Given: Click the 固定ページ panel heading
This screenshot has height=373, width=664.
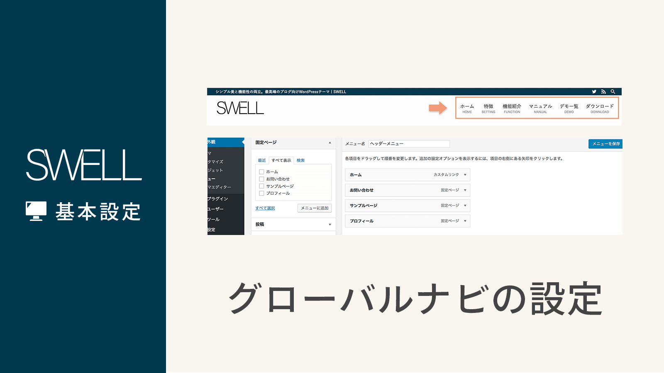Looking at the screenshot, I should pyautogui.click(x=266, y=143).
